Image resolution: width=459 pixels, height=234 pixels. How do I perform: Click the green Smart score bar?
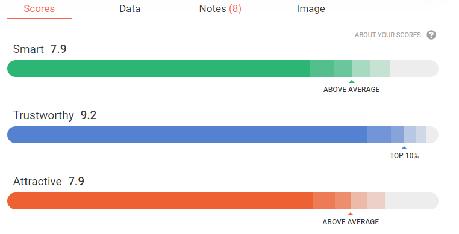[223, 69]
